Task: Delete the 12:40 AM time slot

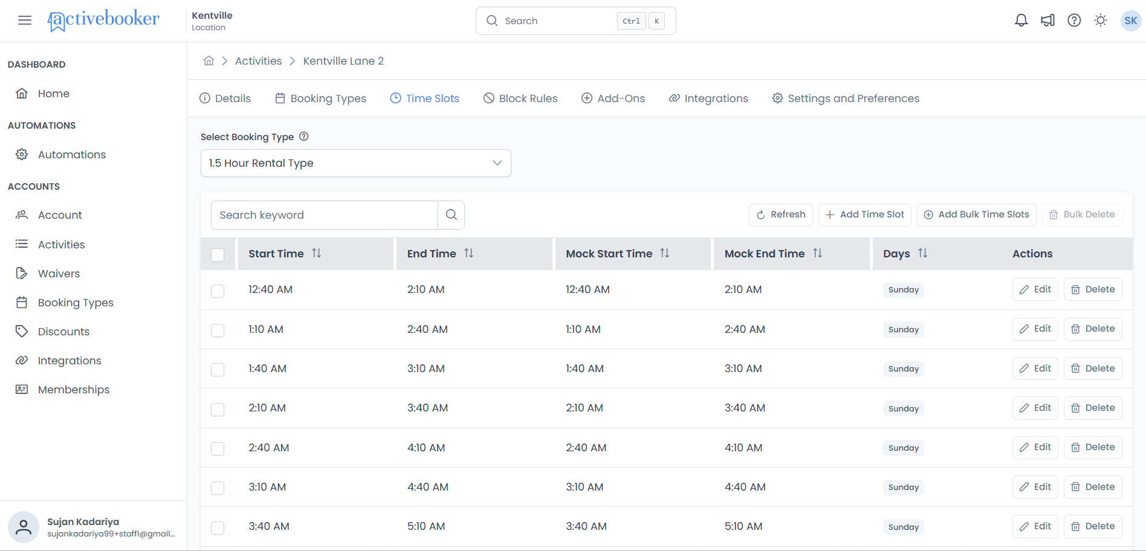Action: 1092,289
